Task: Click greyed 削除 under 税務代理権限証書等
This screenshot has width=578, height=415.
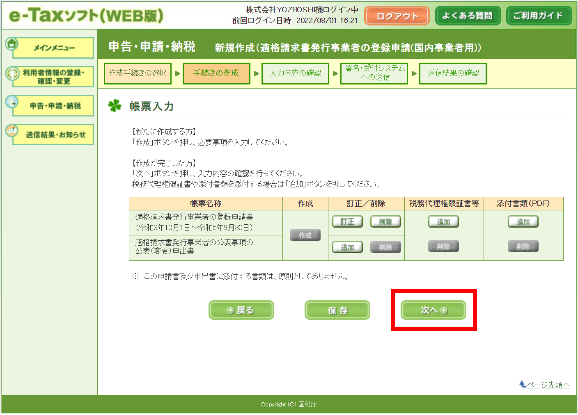Action: click(x=443, y=246)
